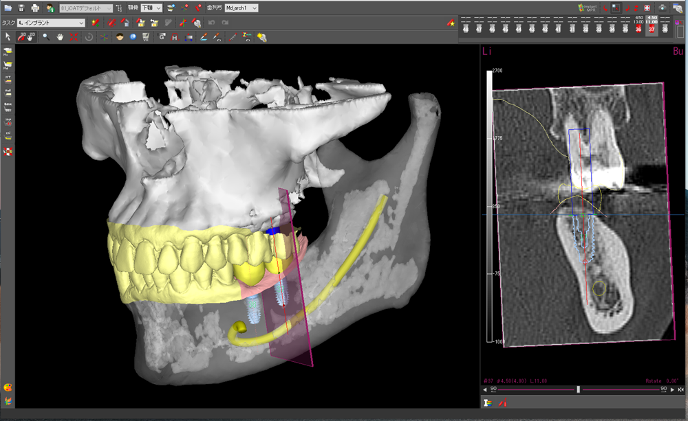The width and height of the screenshot is (688, 421).
Task: Open file with the folder icon
Action: coord(8,8)
